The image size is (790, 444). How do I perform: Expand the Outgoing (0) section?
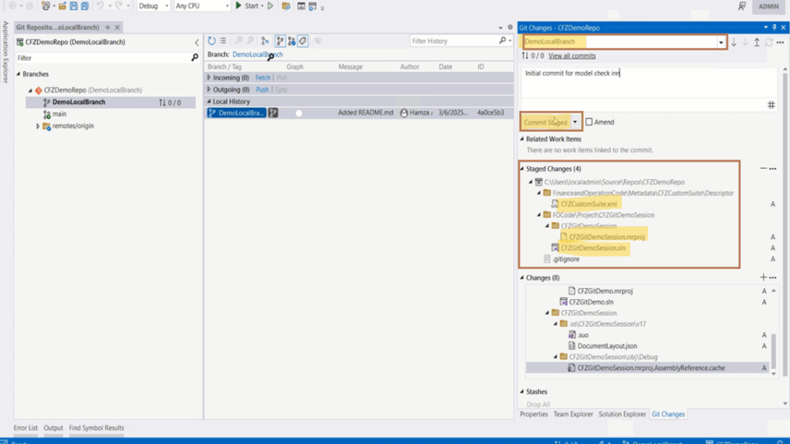click(209, 89)
